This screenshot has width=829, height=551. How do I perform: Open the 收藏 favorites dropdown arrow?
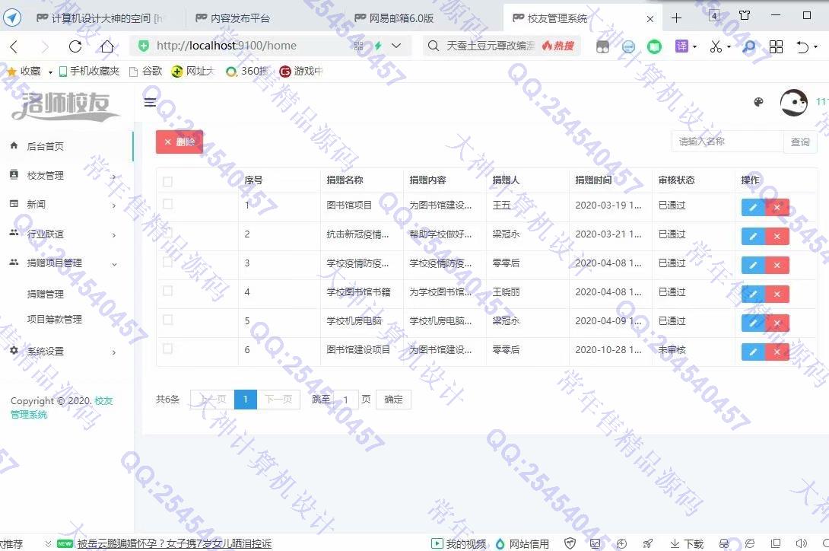click(x=50, y=72)
